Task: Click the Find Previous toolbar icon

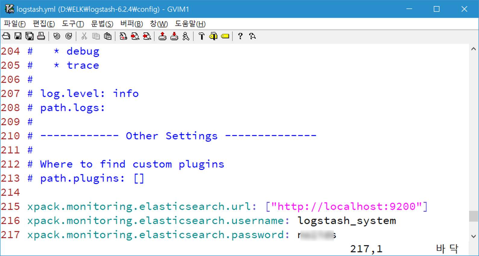Action: (x=147, y=36)
